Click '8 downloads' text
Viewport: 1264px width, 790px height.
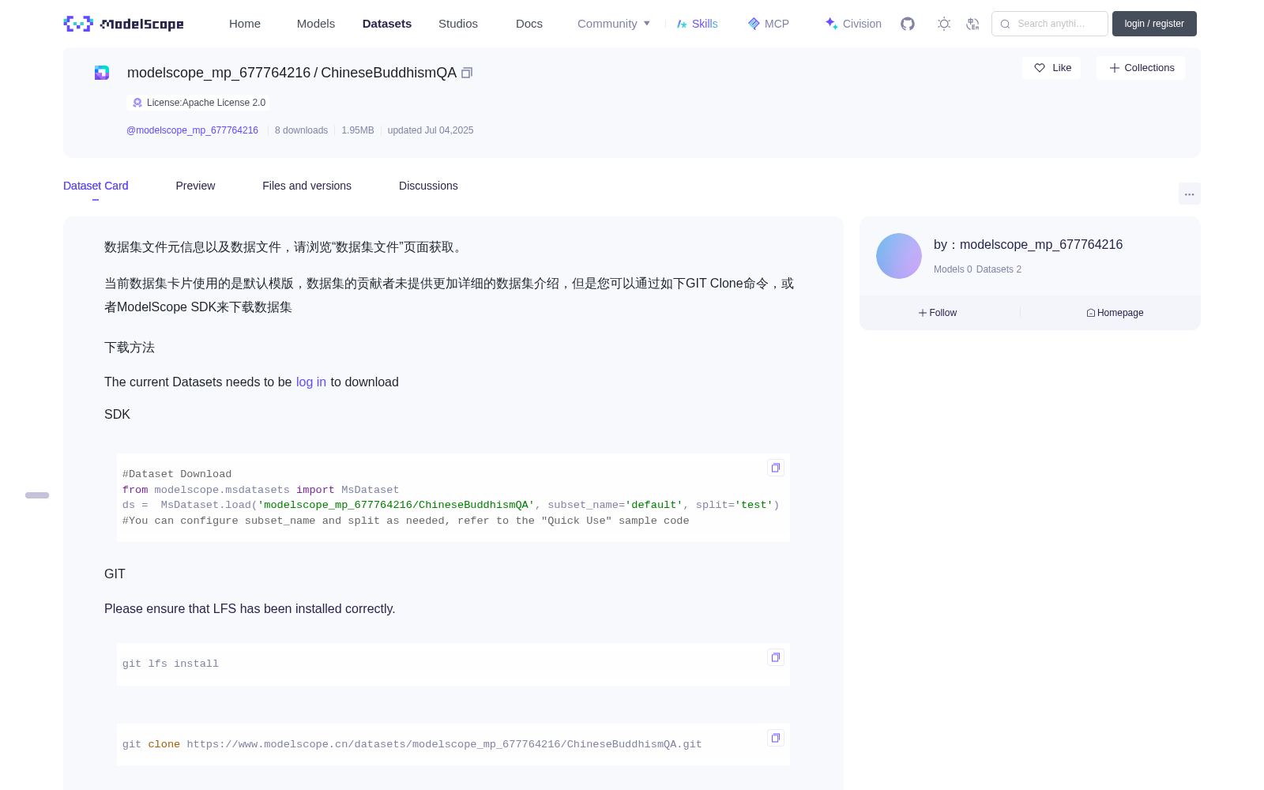click(x=301, y=130)
